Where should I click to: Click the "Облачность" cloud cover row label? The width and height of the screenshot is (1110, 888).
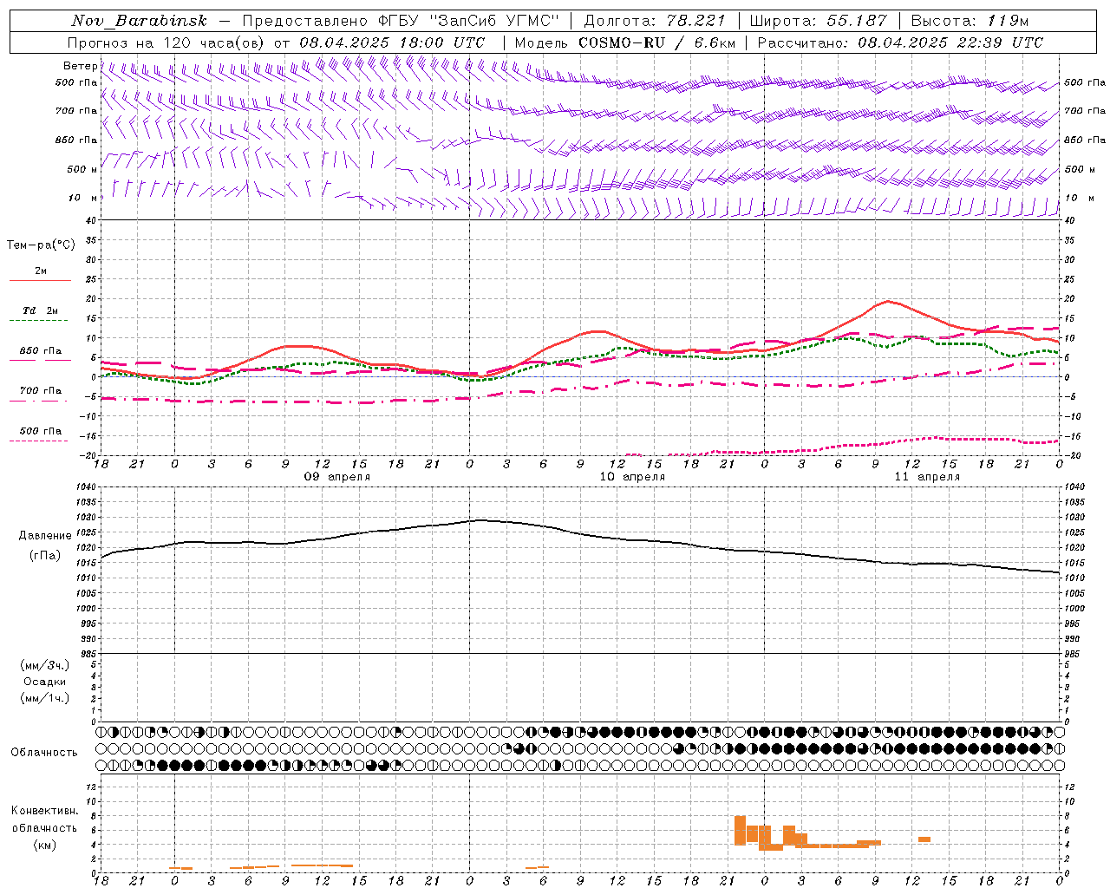coord(44,753)
